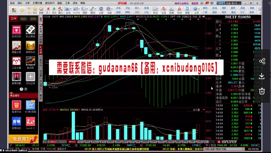Click the 板块 toolbar button
This screenshot has width=271, height=153.
point(205,8)
